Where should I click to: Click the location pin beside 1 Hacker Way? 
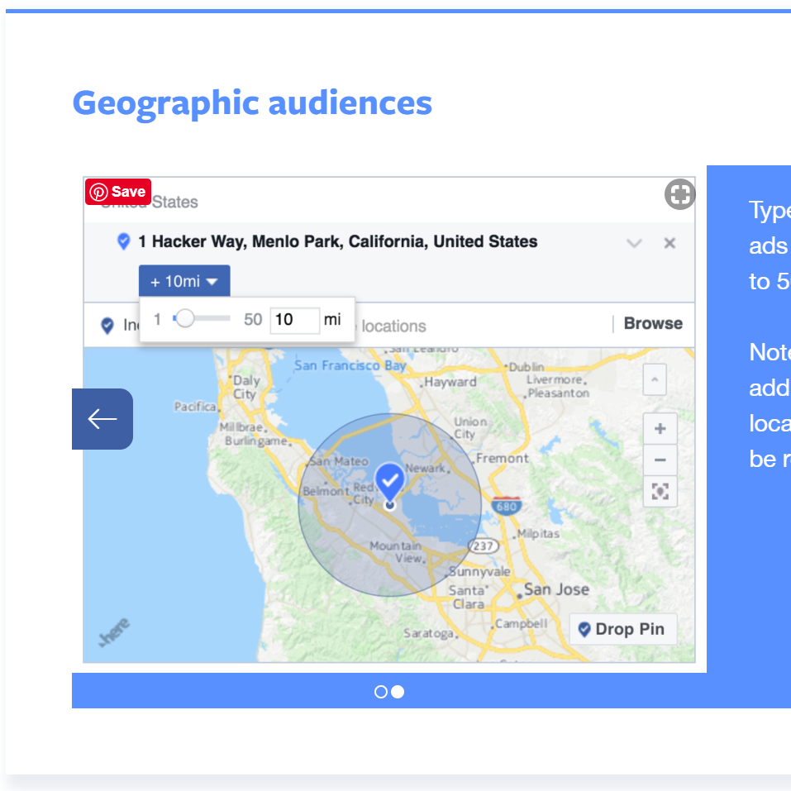point(124,241)
